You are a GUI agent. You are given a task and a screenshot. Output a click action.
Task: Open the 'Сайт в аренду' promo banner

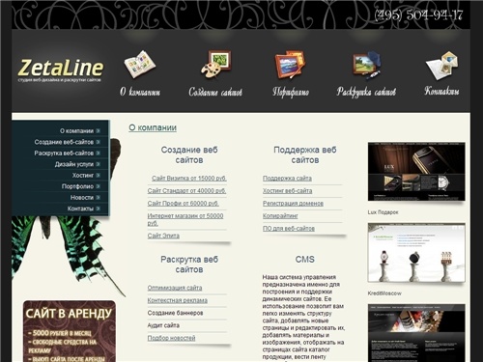tap(70, 331)
